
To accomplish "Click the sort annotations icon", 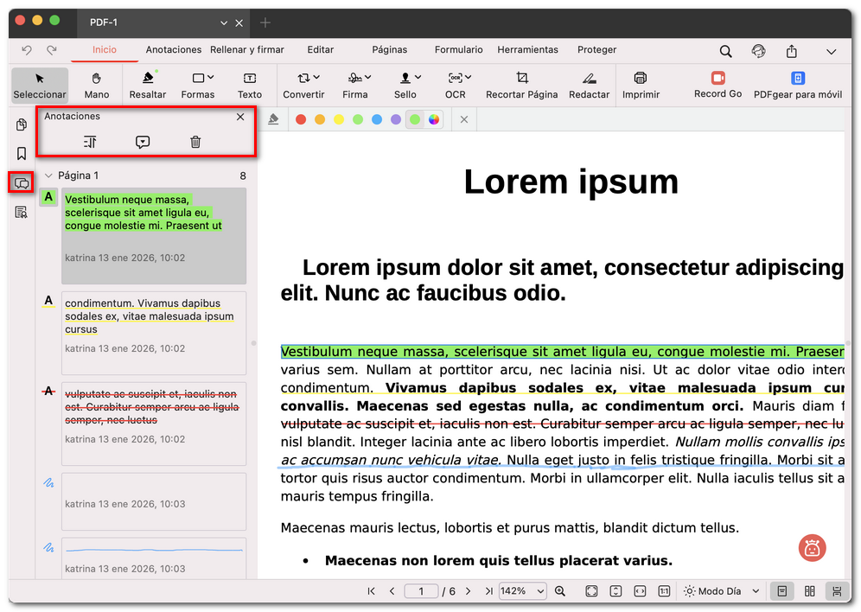I will click(90, 142).
